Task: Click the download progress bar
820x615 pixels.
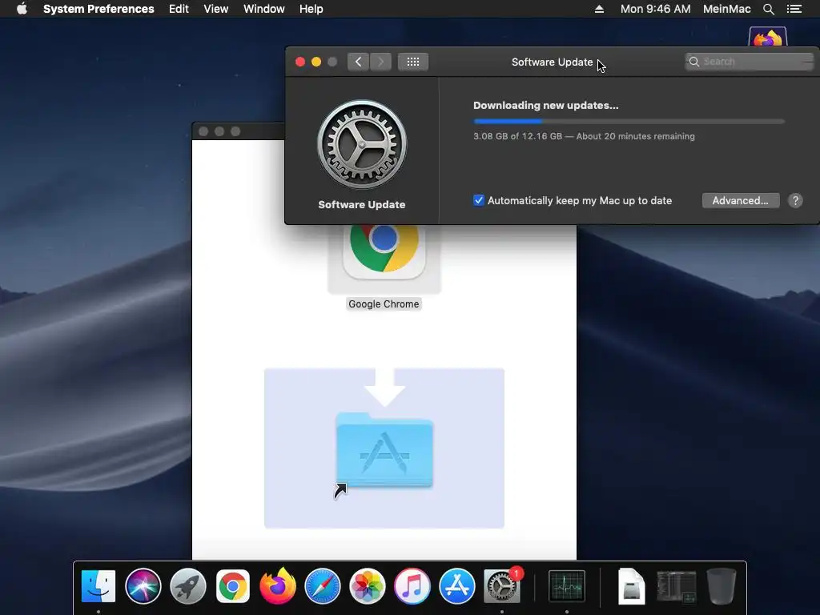Action: (x=629, y=122)
